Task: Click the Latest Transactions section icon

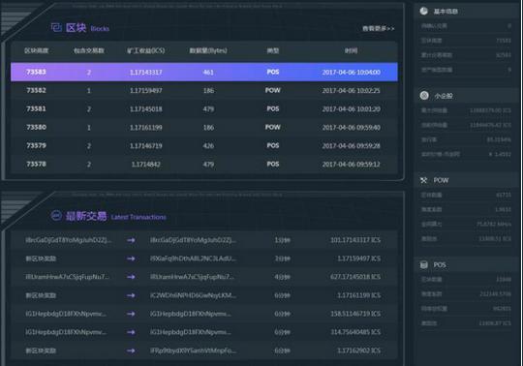Action: click(56, 216)
